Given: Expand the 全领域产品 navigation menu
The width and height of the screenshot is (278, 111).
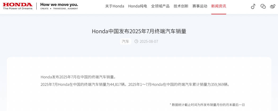Looking at the screenshot, I should click(160, 6).
